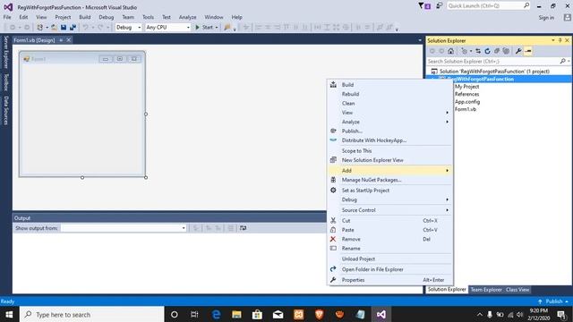
Task: Open File Explorer from the taskbar
Action: click(236, 314)
